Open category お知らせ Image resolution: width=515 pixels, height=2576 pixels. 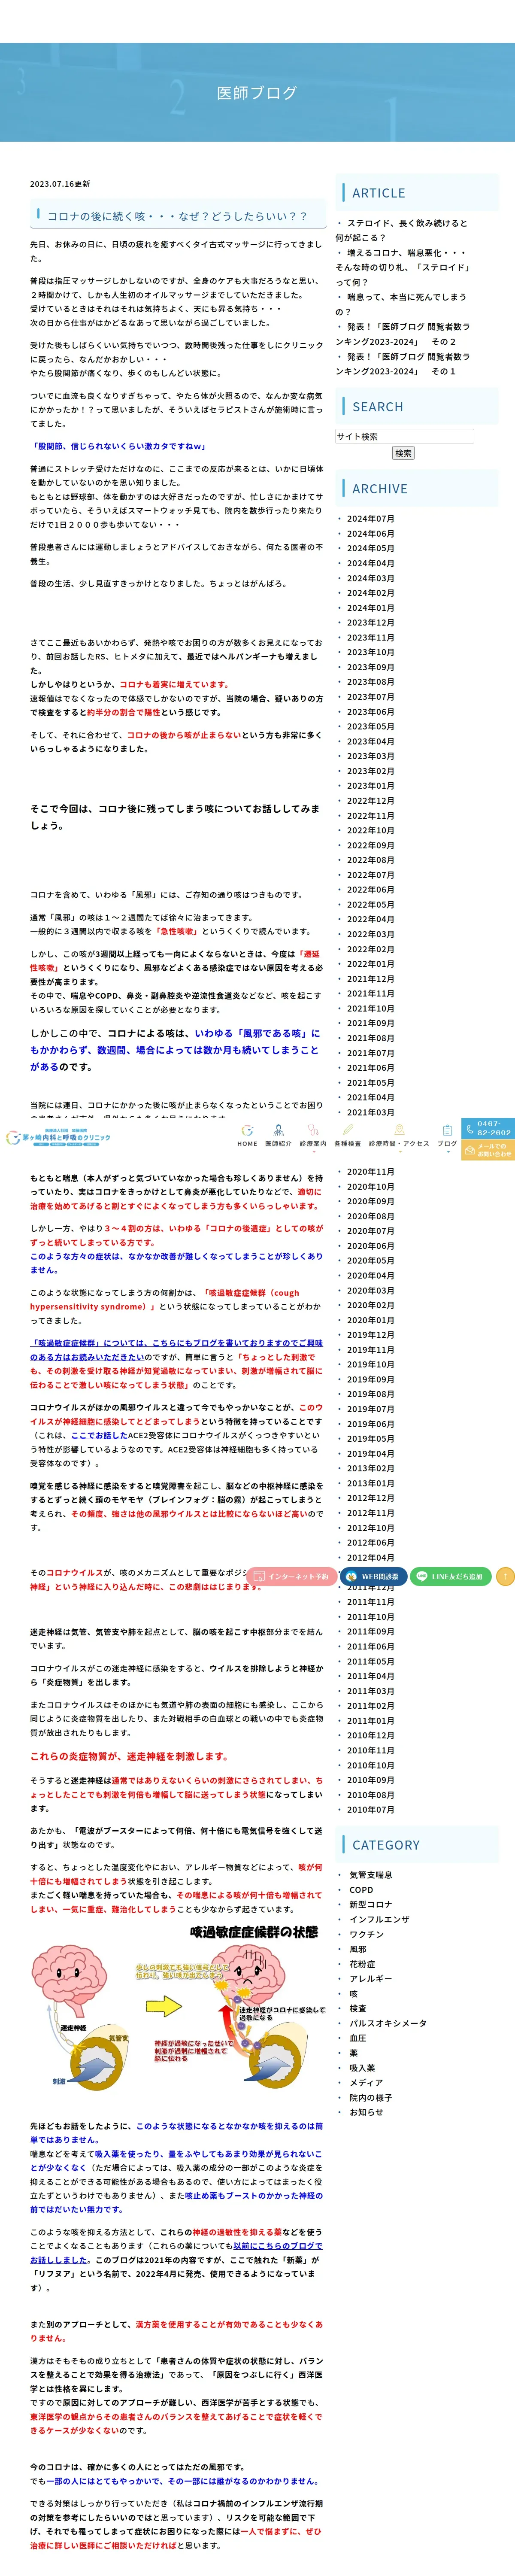tap(366, 2112)
